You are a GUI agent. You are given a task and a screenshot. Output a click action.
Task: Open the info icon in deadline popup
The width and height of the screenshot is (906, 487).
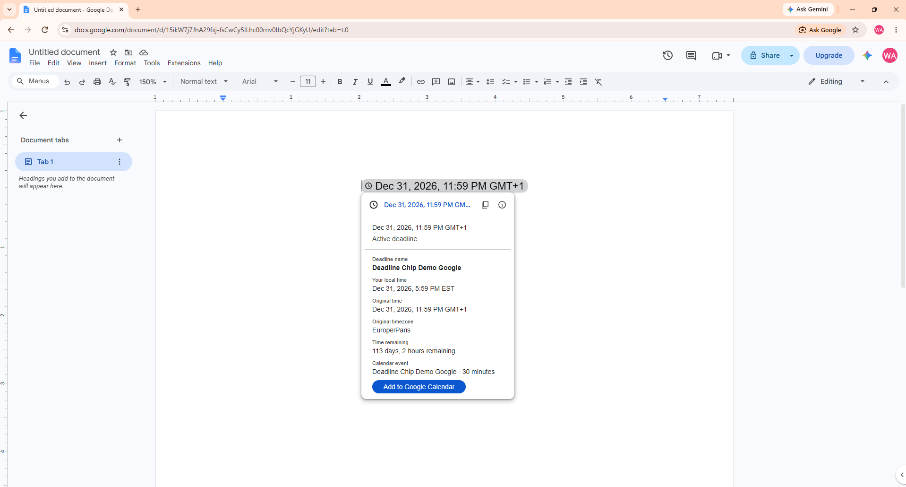click(x=502, y=205)
